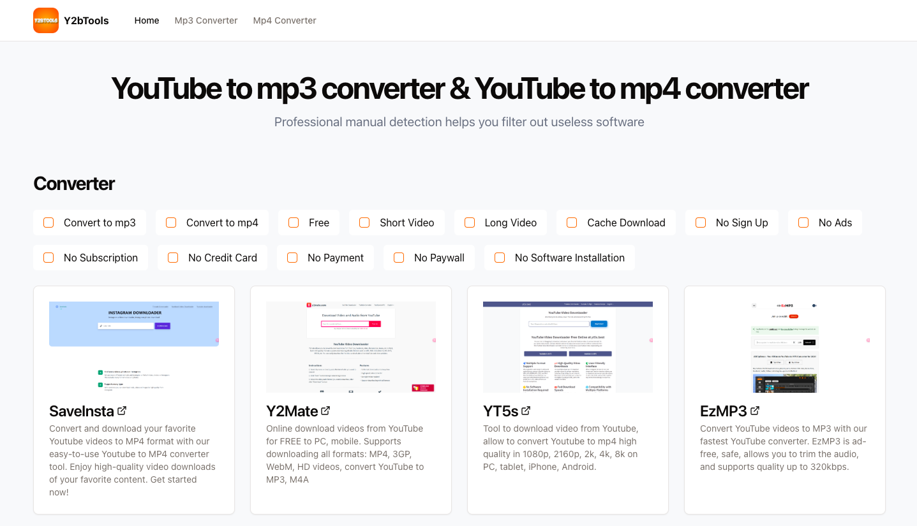Tick the Free filter checkbox

(294, 223)
